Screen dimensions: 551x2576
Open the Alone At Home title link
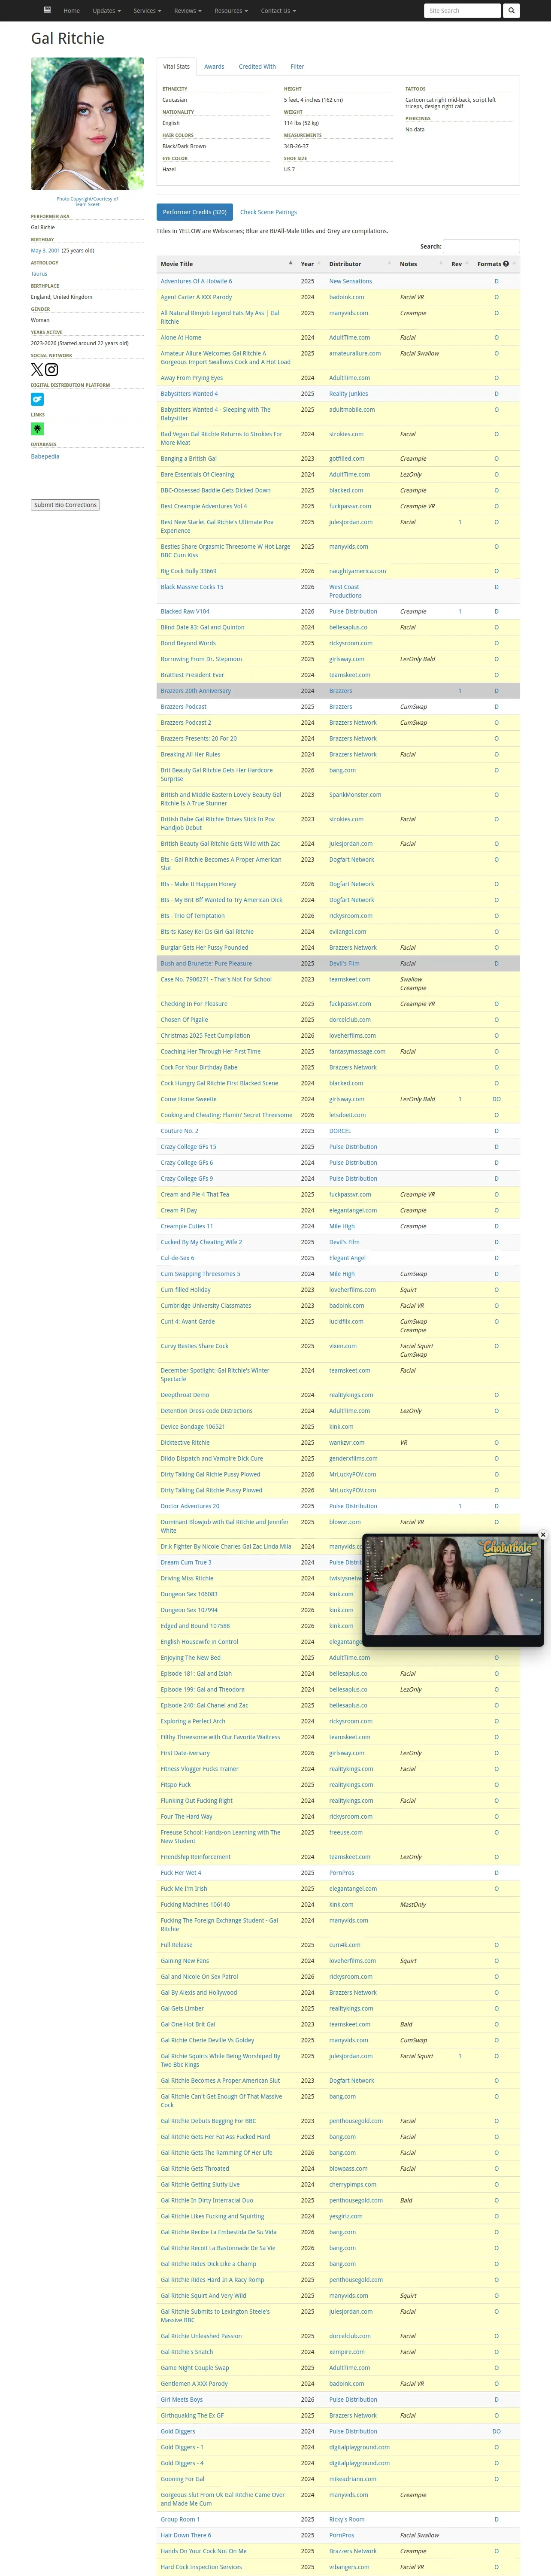click(181, 338)
